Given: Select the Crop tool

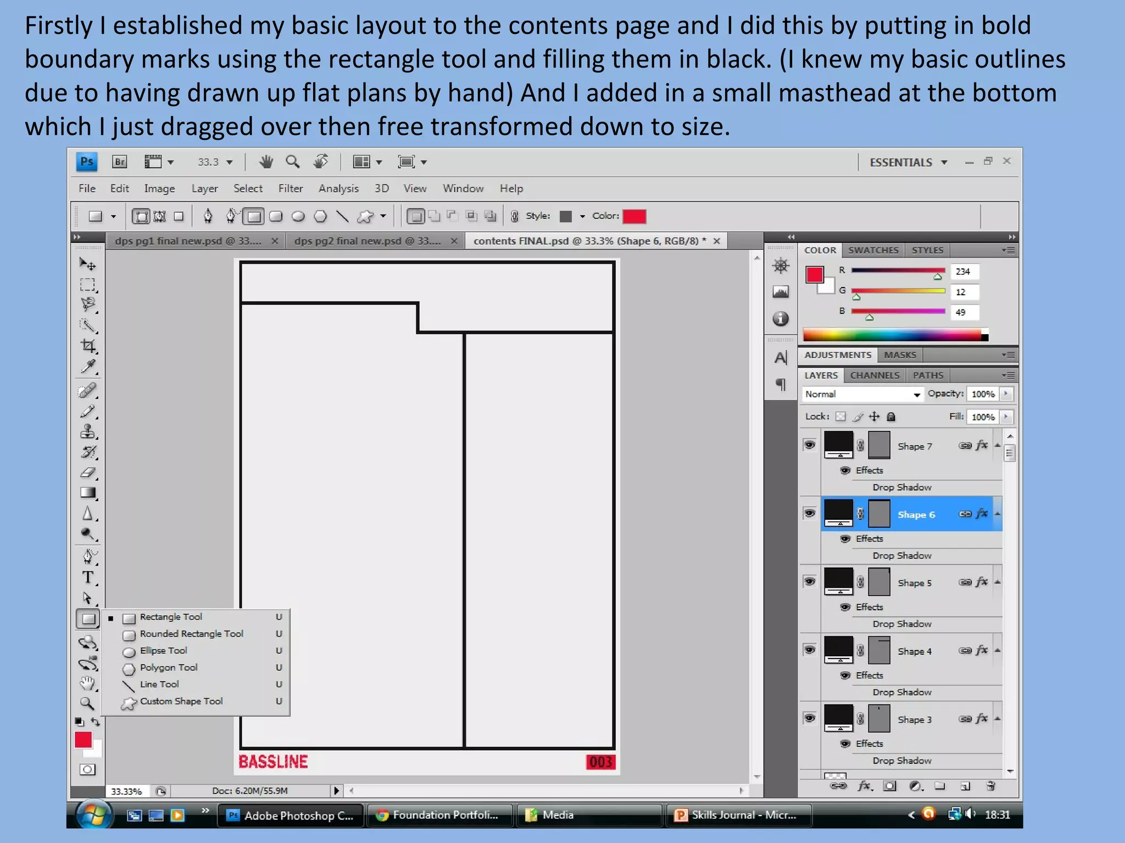Looking at the screenshot, I should coord(87,346).
